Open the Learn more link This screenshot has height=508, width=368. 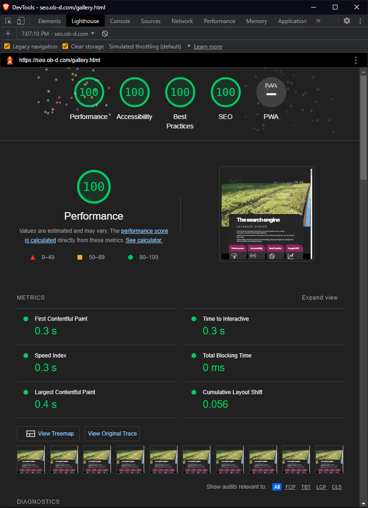[x=208, y=47]
